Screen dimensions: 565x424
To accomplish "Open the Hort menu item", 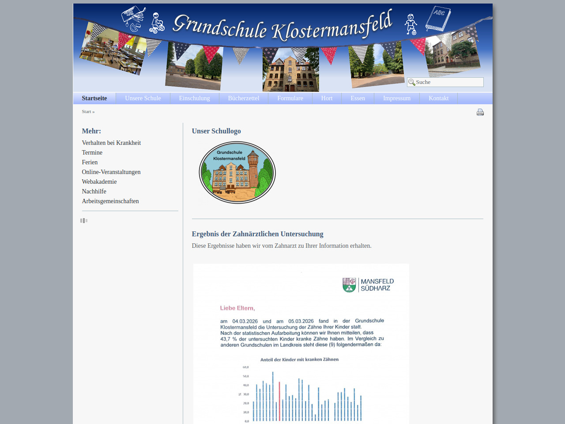I will pyautogui.click(x=327, y=98).
